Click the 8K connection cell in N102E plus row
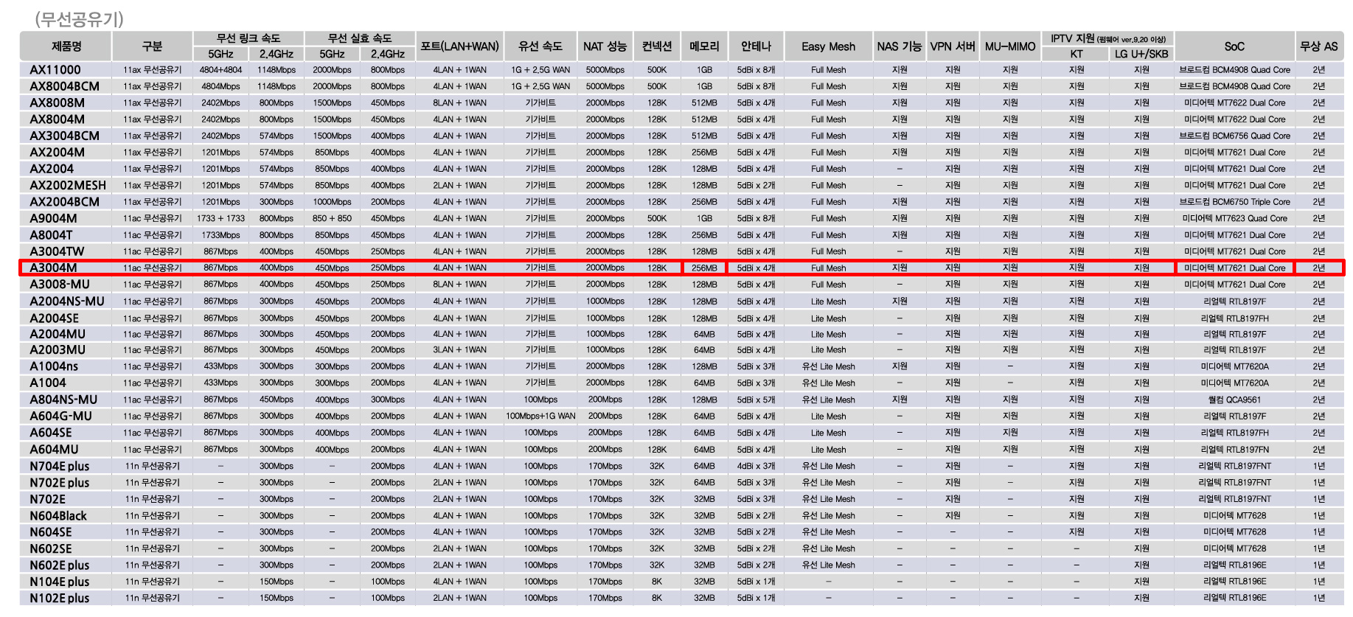This screenshot has width=1353, height=617. coord(656,598)
